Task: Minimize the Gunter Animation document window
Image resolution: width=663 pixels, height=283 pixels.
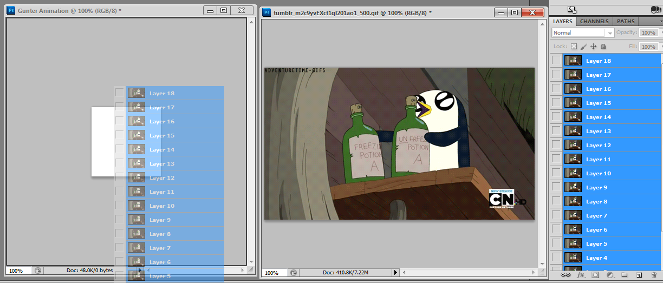Action: point(211,10)
